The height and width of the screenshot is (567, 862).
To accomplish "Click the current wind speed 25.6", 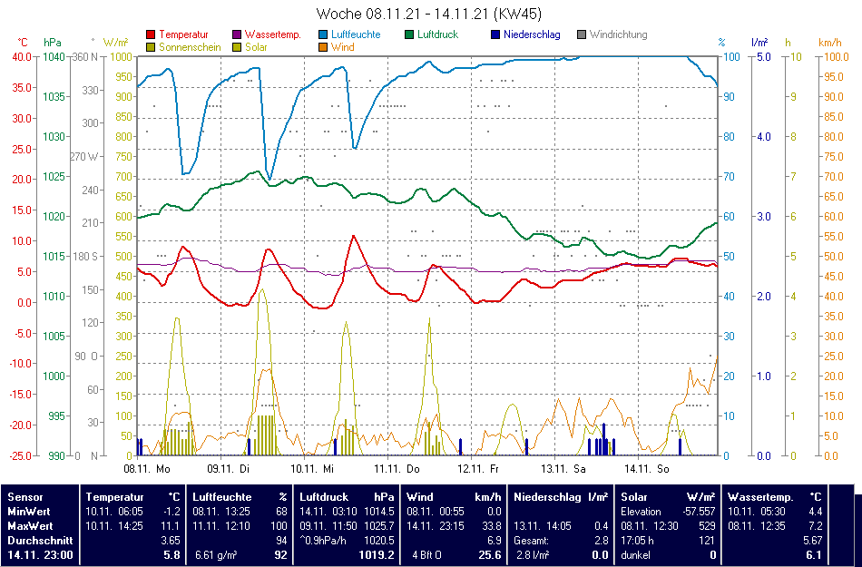I will [x=490, y=555].
